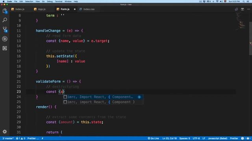Click the Wi-Fi icon in the macOS menu bar
252x141 pixels.
point(217,2)
